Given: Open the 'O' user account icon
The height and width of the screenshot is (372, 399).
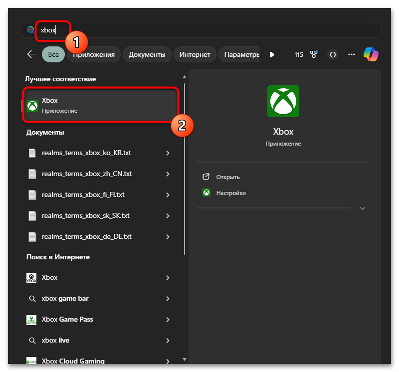Looking at the screenshot, I should tap(333, 55).
